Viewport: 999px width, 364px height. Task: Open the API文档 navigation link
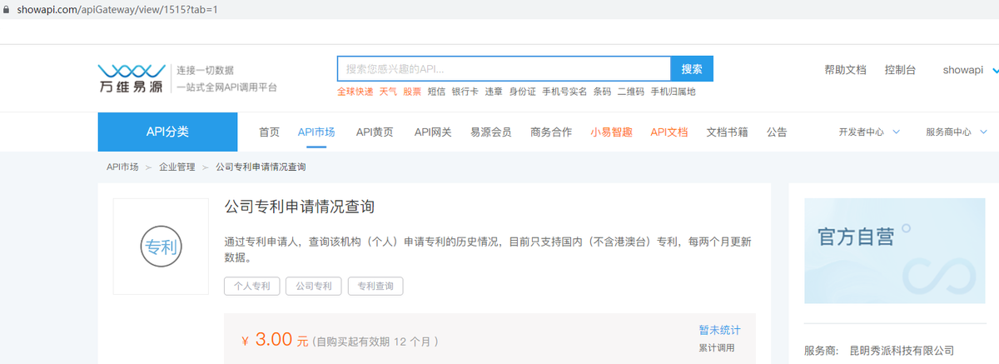pyautogui.click(x=668, y=132)
